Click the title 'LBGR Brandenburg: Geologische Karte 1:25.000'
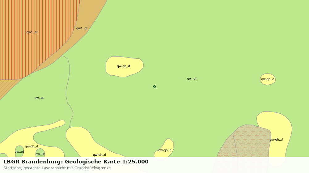 76,162
